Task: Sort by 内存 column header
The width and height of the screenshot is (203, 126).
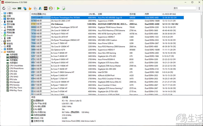Action: 152,14
